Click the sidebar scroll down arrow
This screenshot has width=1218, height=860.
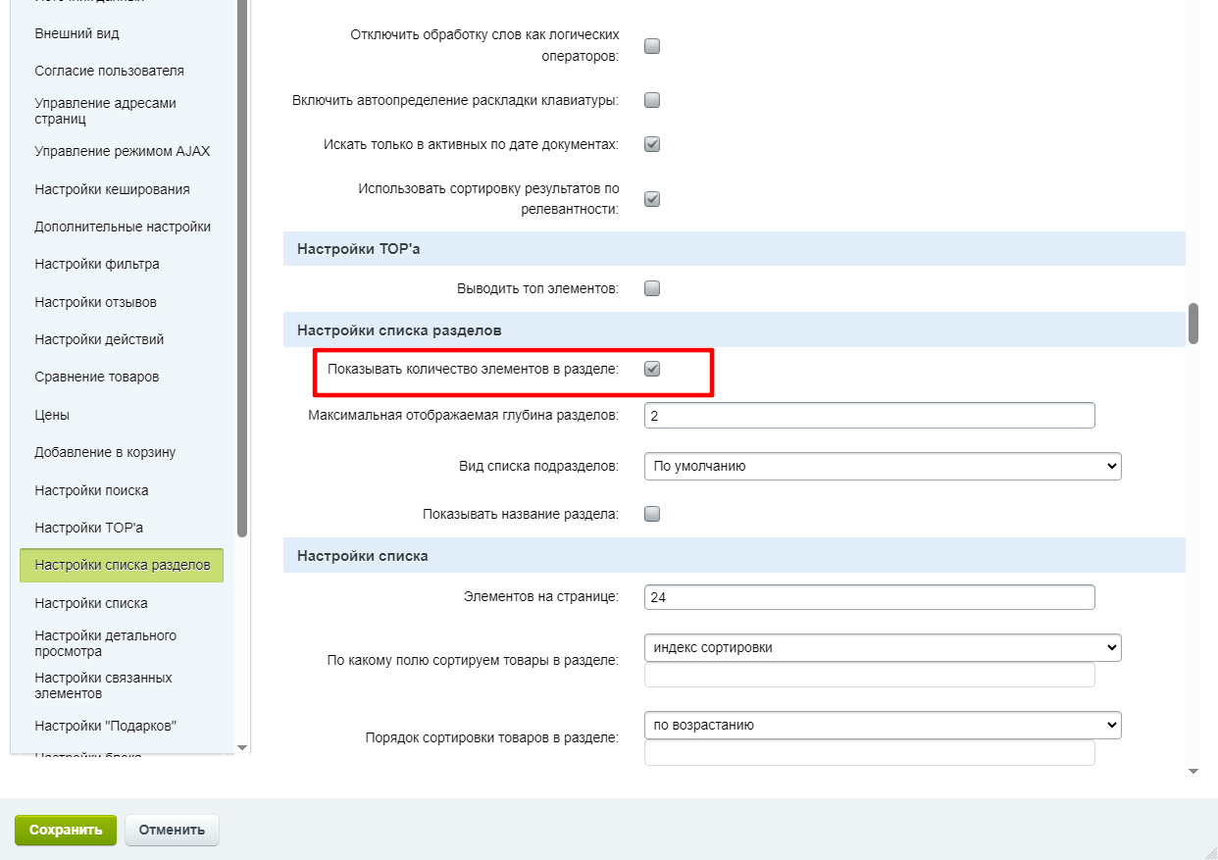(242, 747)
